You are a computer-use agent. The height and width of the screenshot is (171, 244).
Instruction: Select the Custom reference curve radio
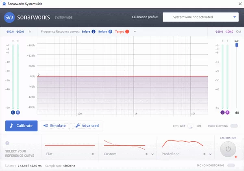click(146, 154)
